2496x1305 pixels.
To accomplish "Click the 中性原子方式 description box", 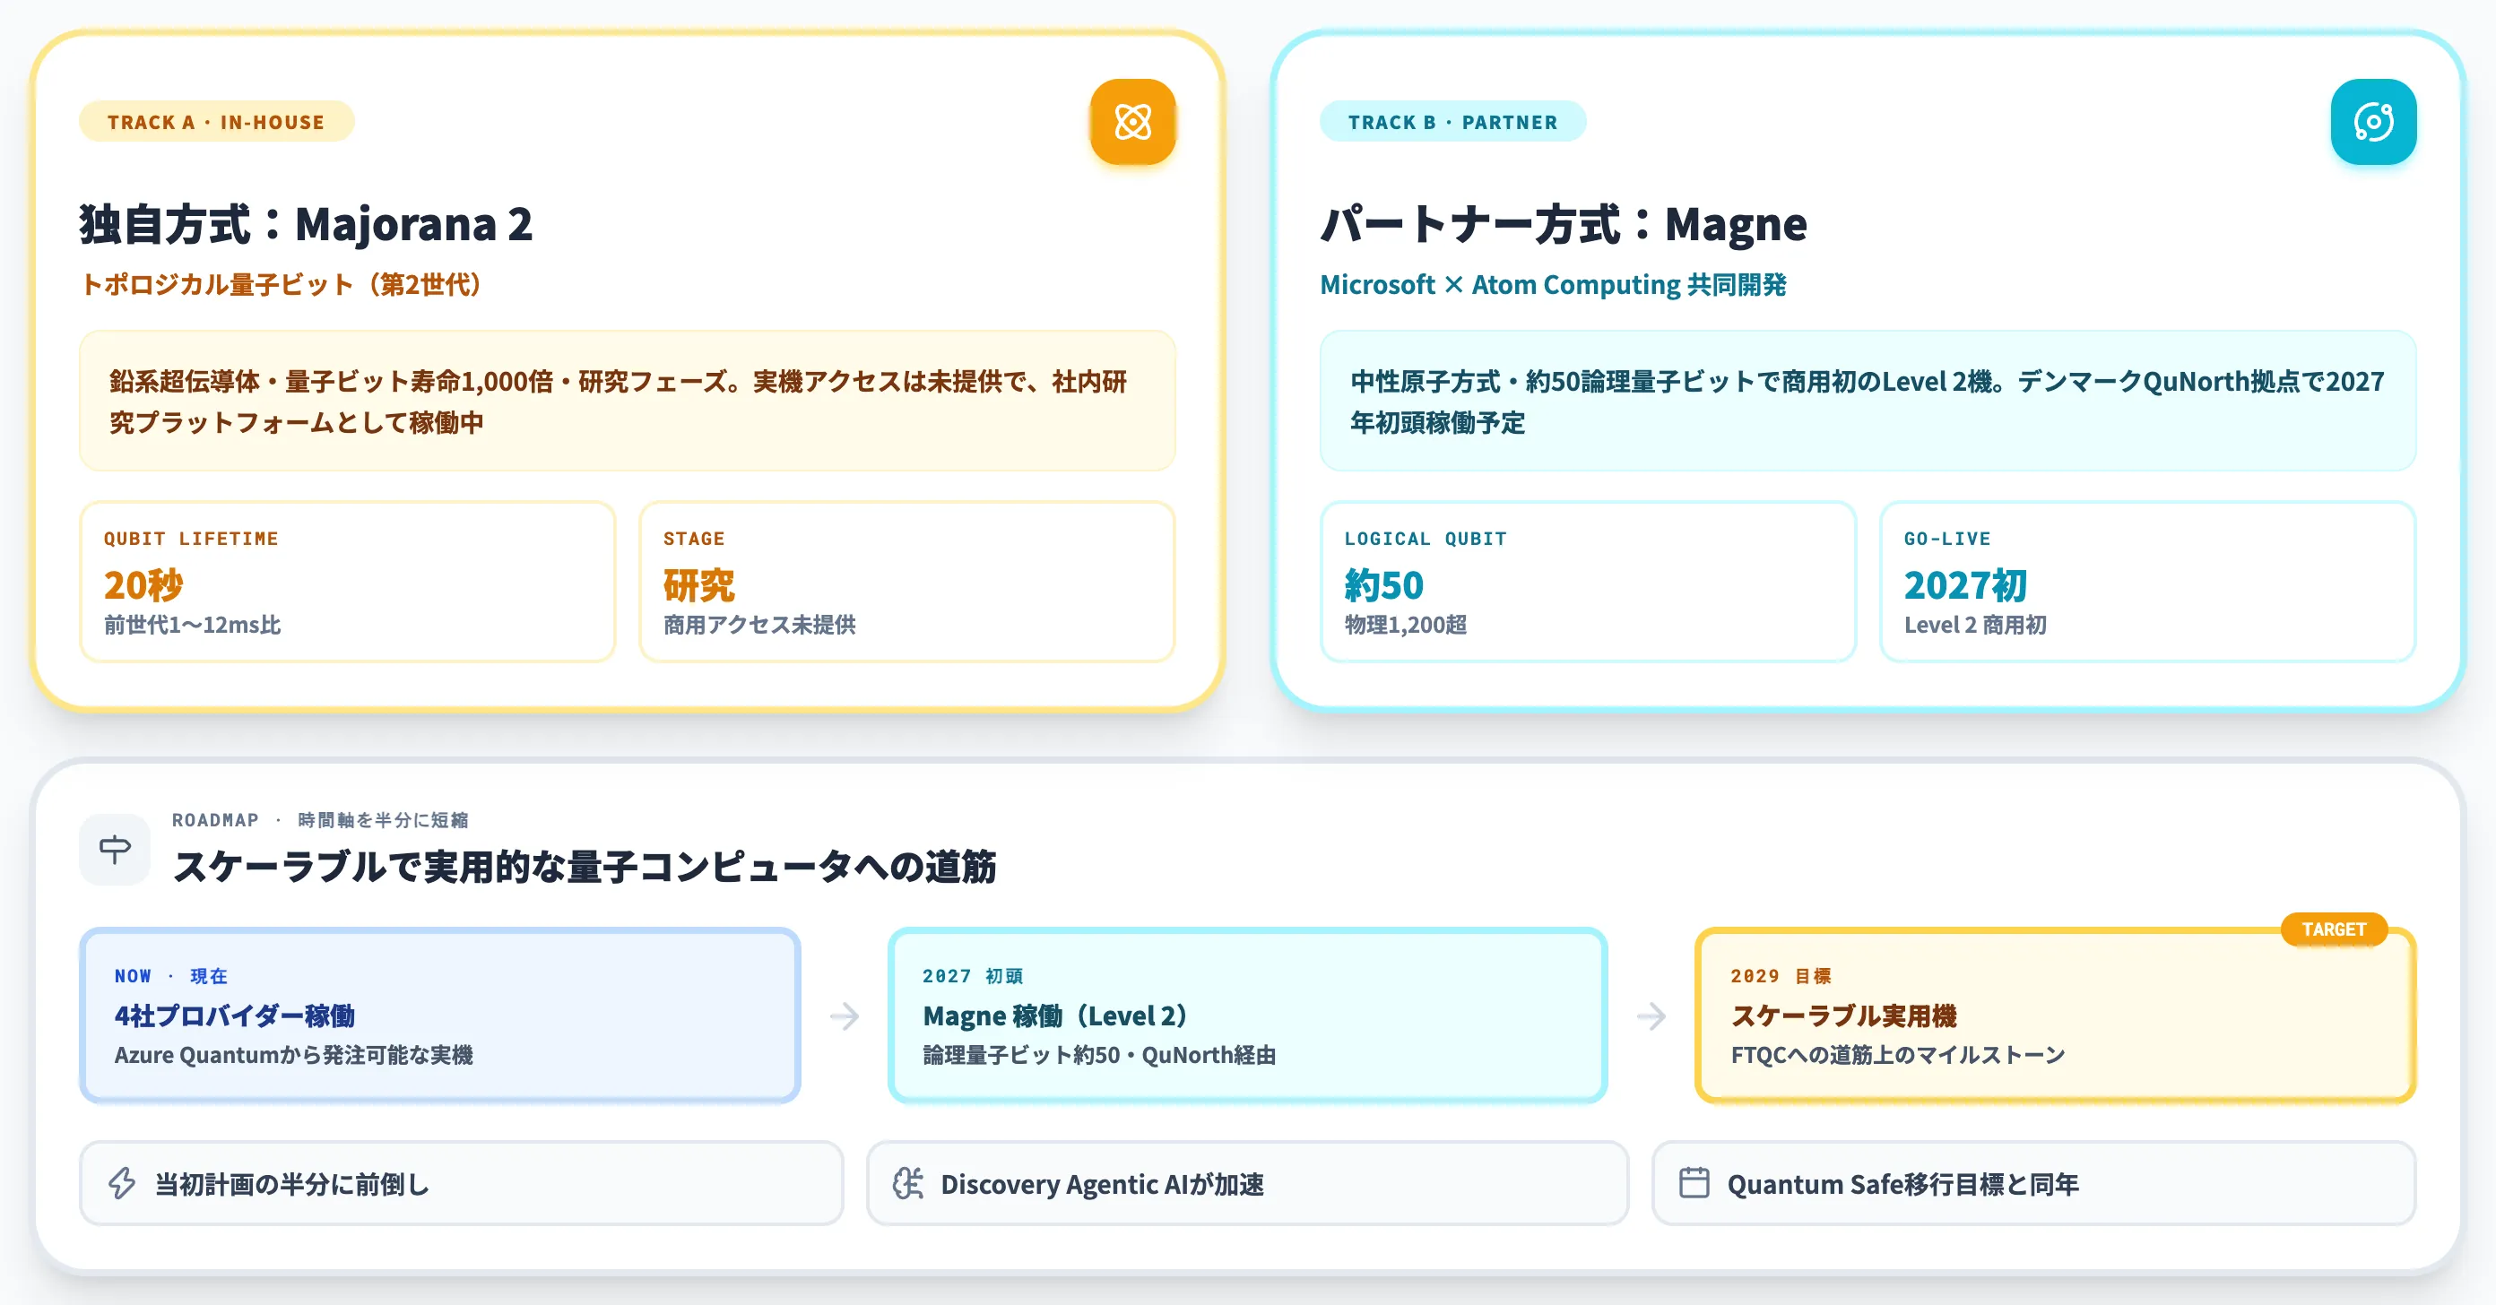I will (1868, 402).
